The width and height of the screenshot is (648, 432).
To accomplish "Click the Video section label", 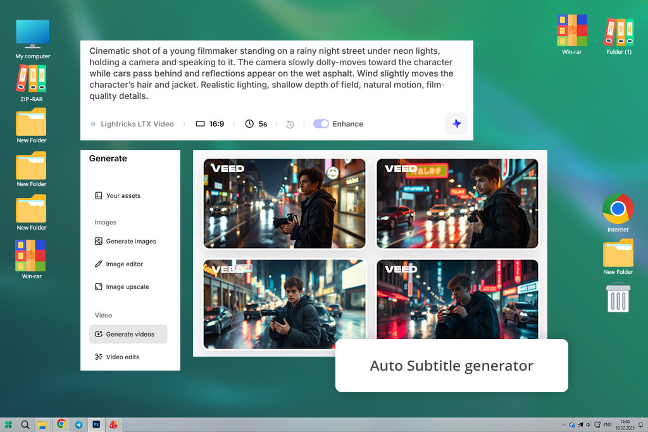I will (x=103, y=315).
